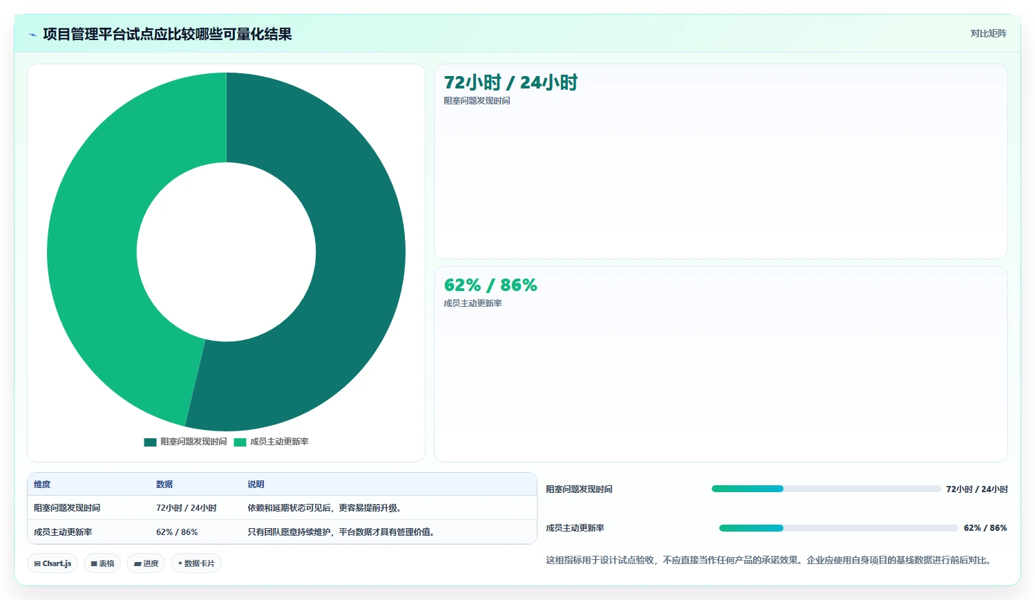Image resolution: width=1035 pixels, height=600 pixels.
Task: Click the 成员主动更新率 legend label text
Action: 279,442
